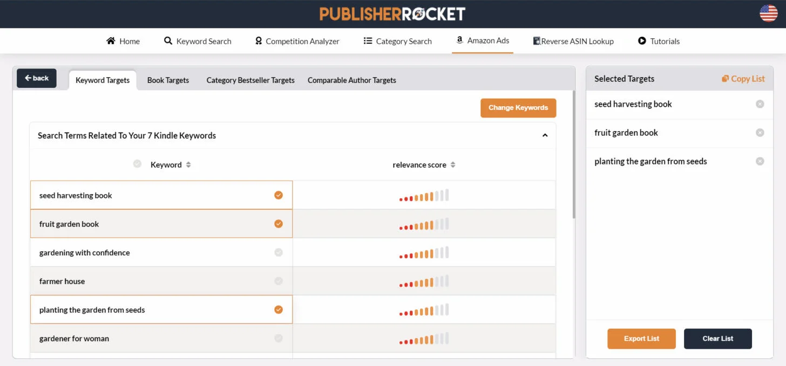Click the Publisher Rocket logo

(392, 13)
